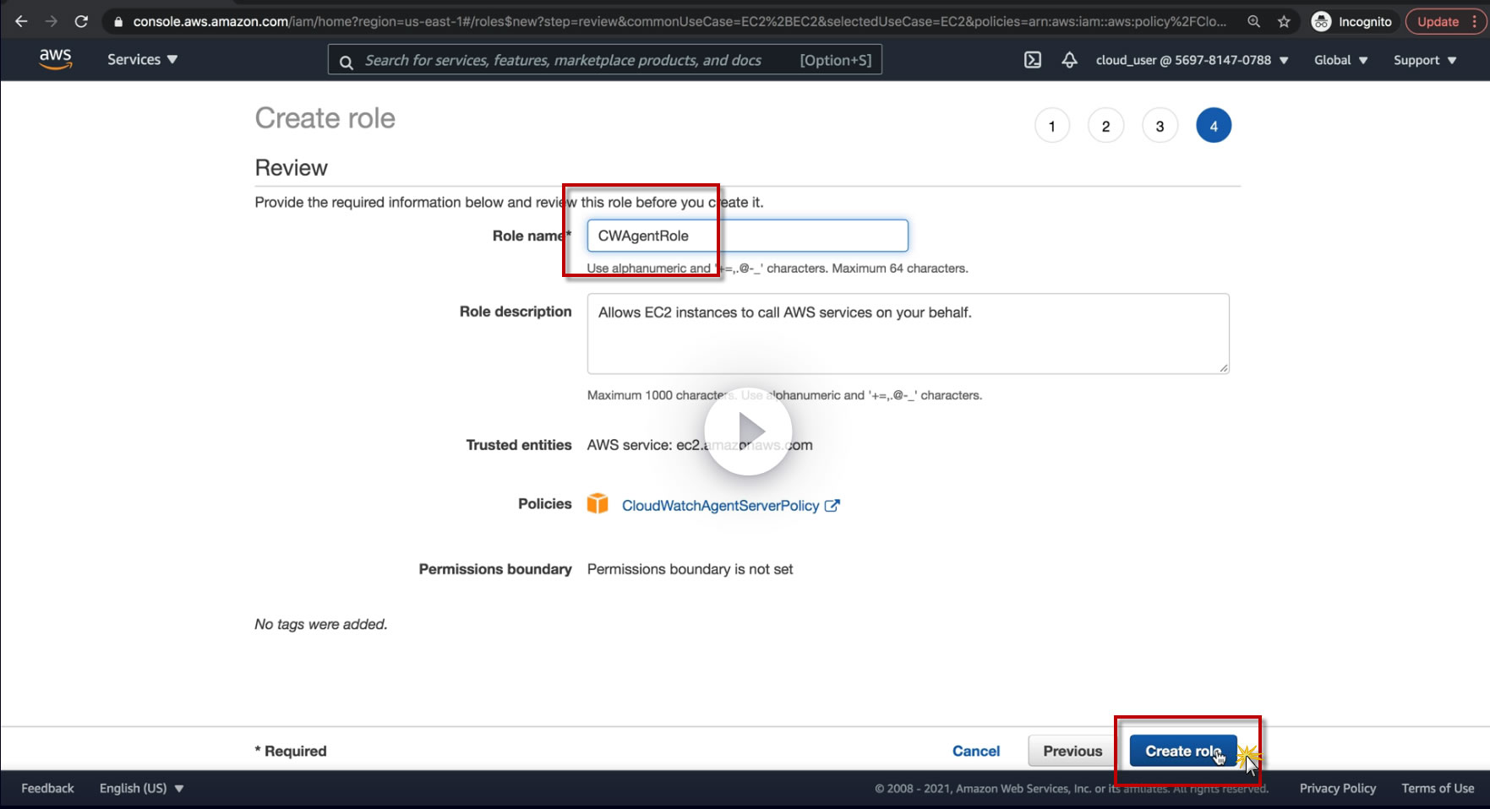The height and width of the screenshot is (809, 1490).
Task: Click the 'Create role' page heading
Action: coord(325,118)
